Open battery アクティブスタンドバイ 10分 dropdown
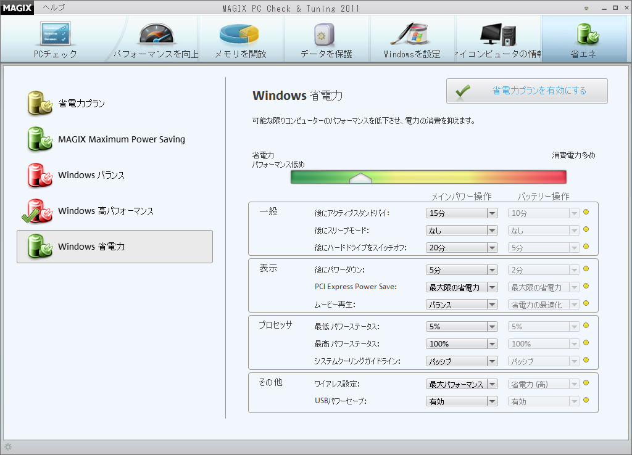The width and height of the screenshot is (632, 455). coord(544,213)
